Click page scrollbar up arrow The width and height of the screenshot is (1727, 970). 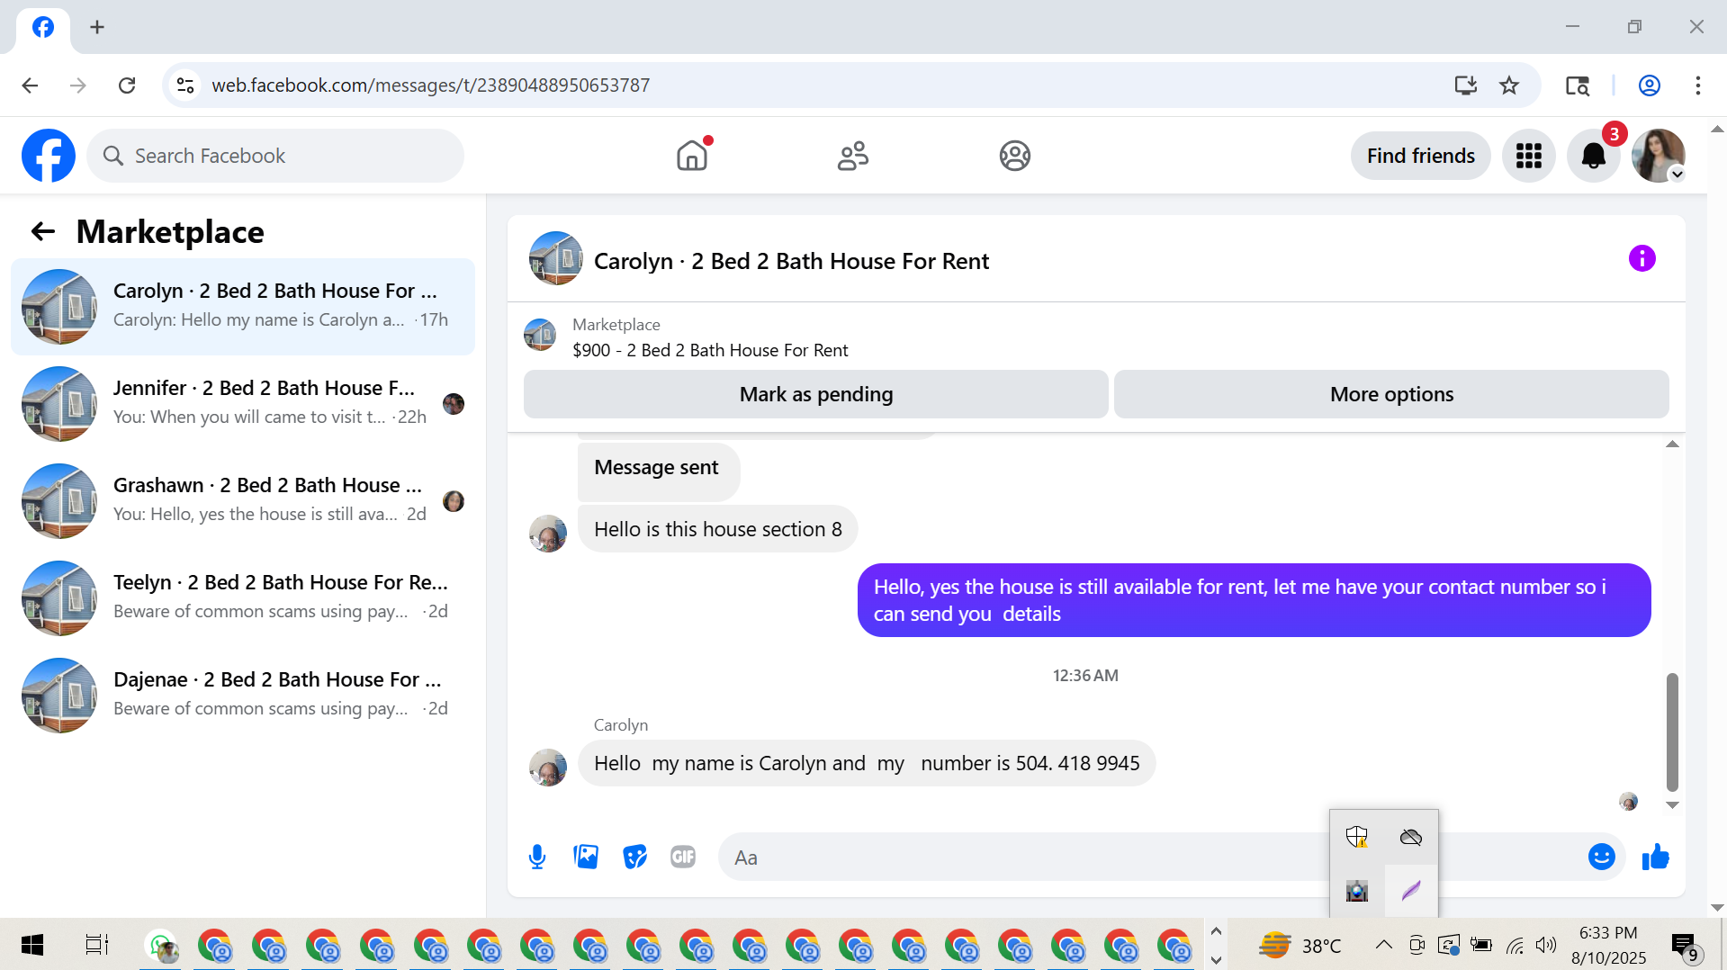point(1717,130)
